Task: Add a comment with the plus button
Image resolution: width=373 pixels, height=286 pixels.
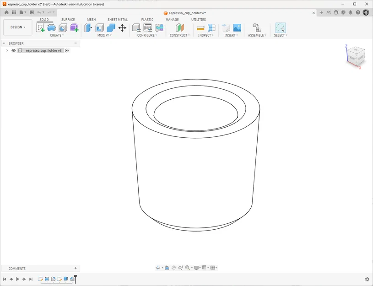Action: (x=76, y=268)
